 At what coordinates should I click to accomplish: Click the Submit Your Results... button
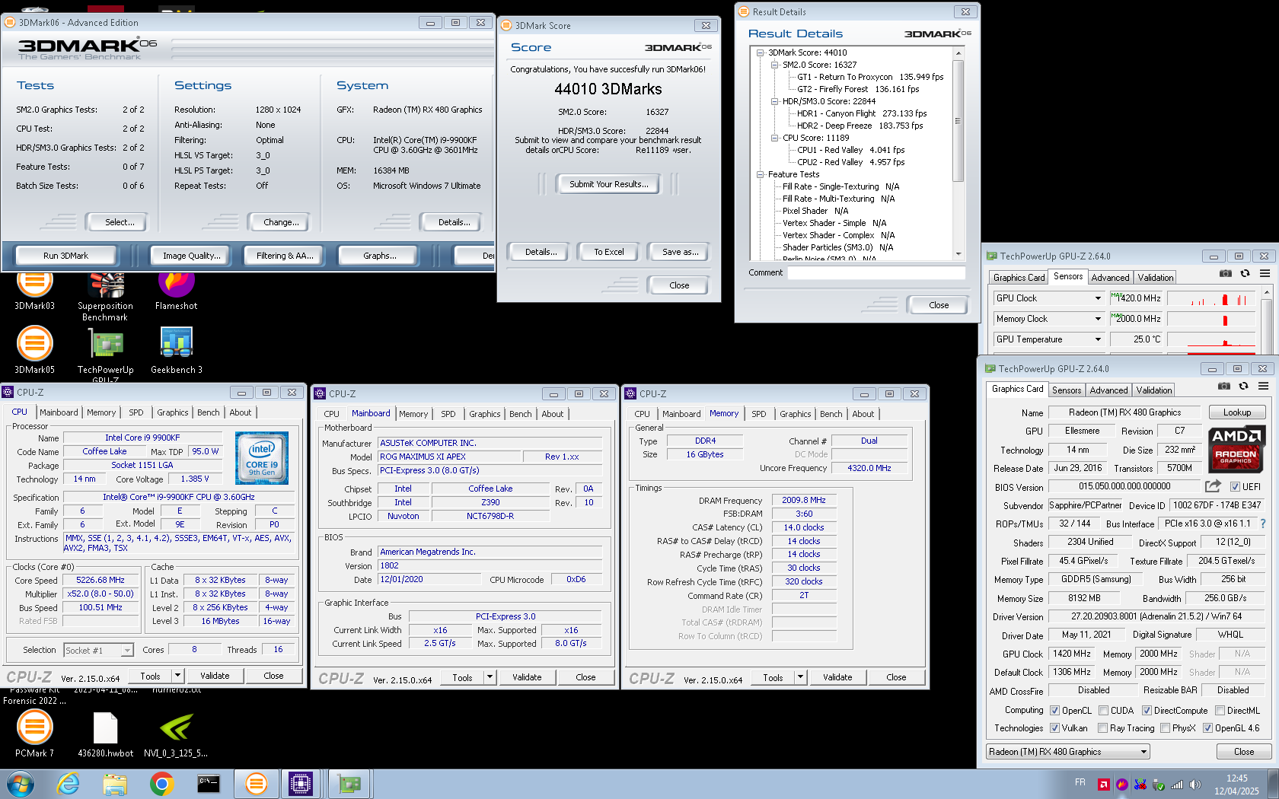(609, 184)
